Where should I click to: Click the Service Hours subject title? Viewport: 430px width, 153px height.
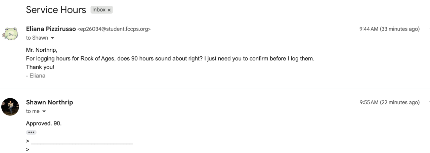coord(56,10)
